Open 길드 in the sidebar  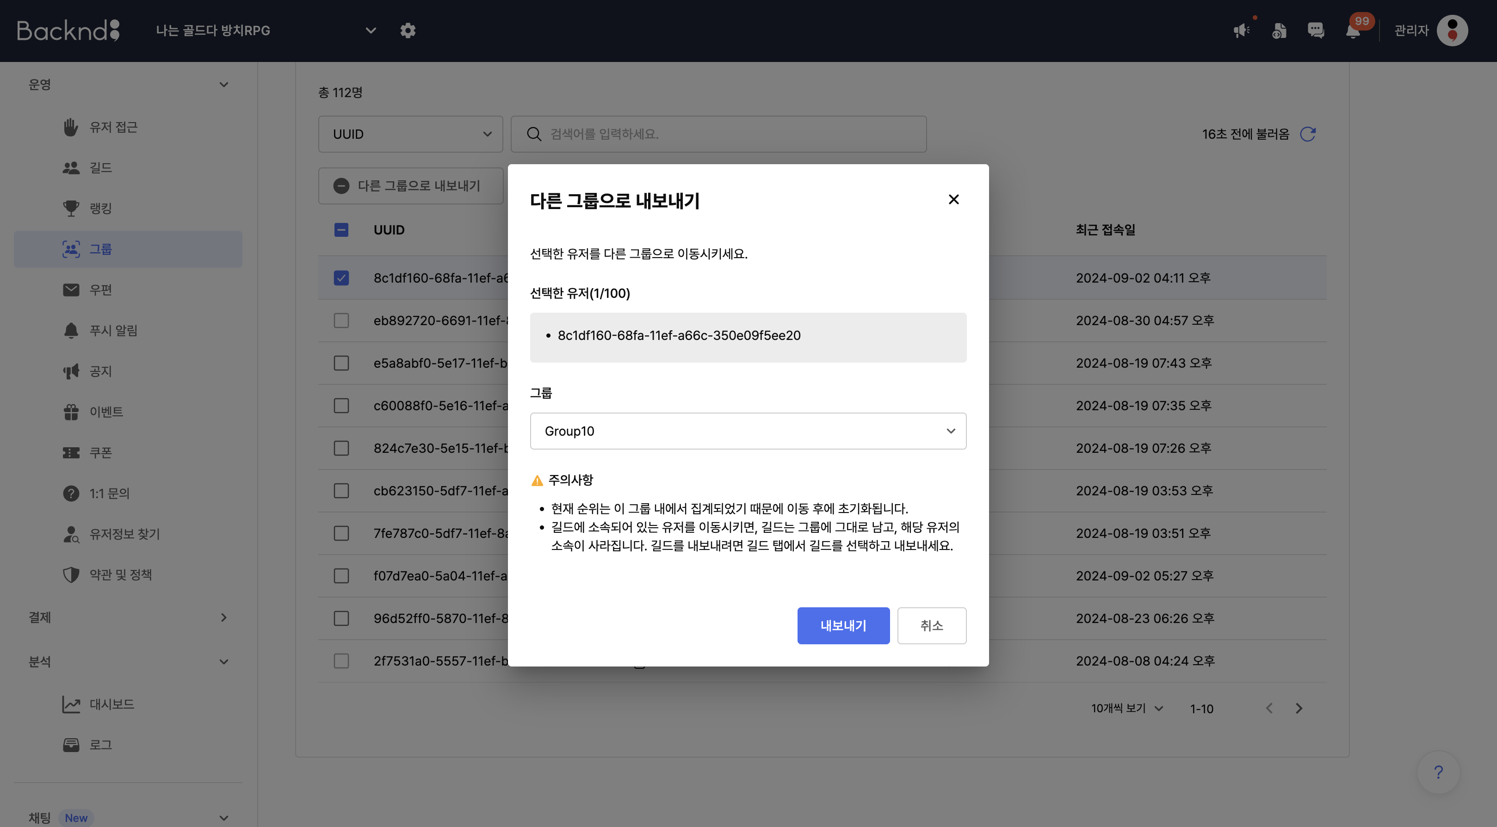pos(128,168)
